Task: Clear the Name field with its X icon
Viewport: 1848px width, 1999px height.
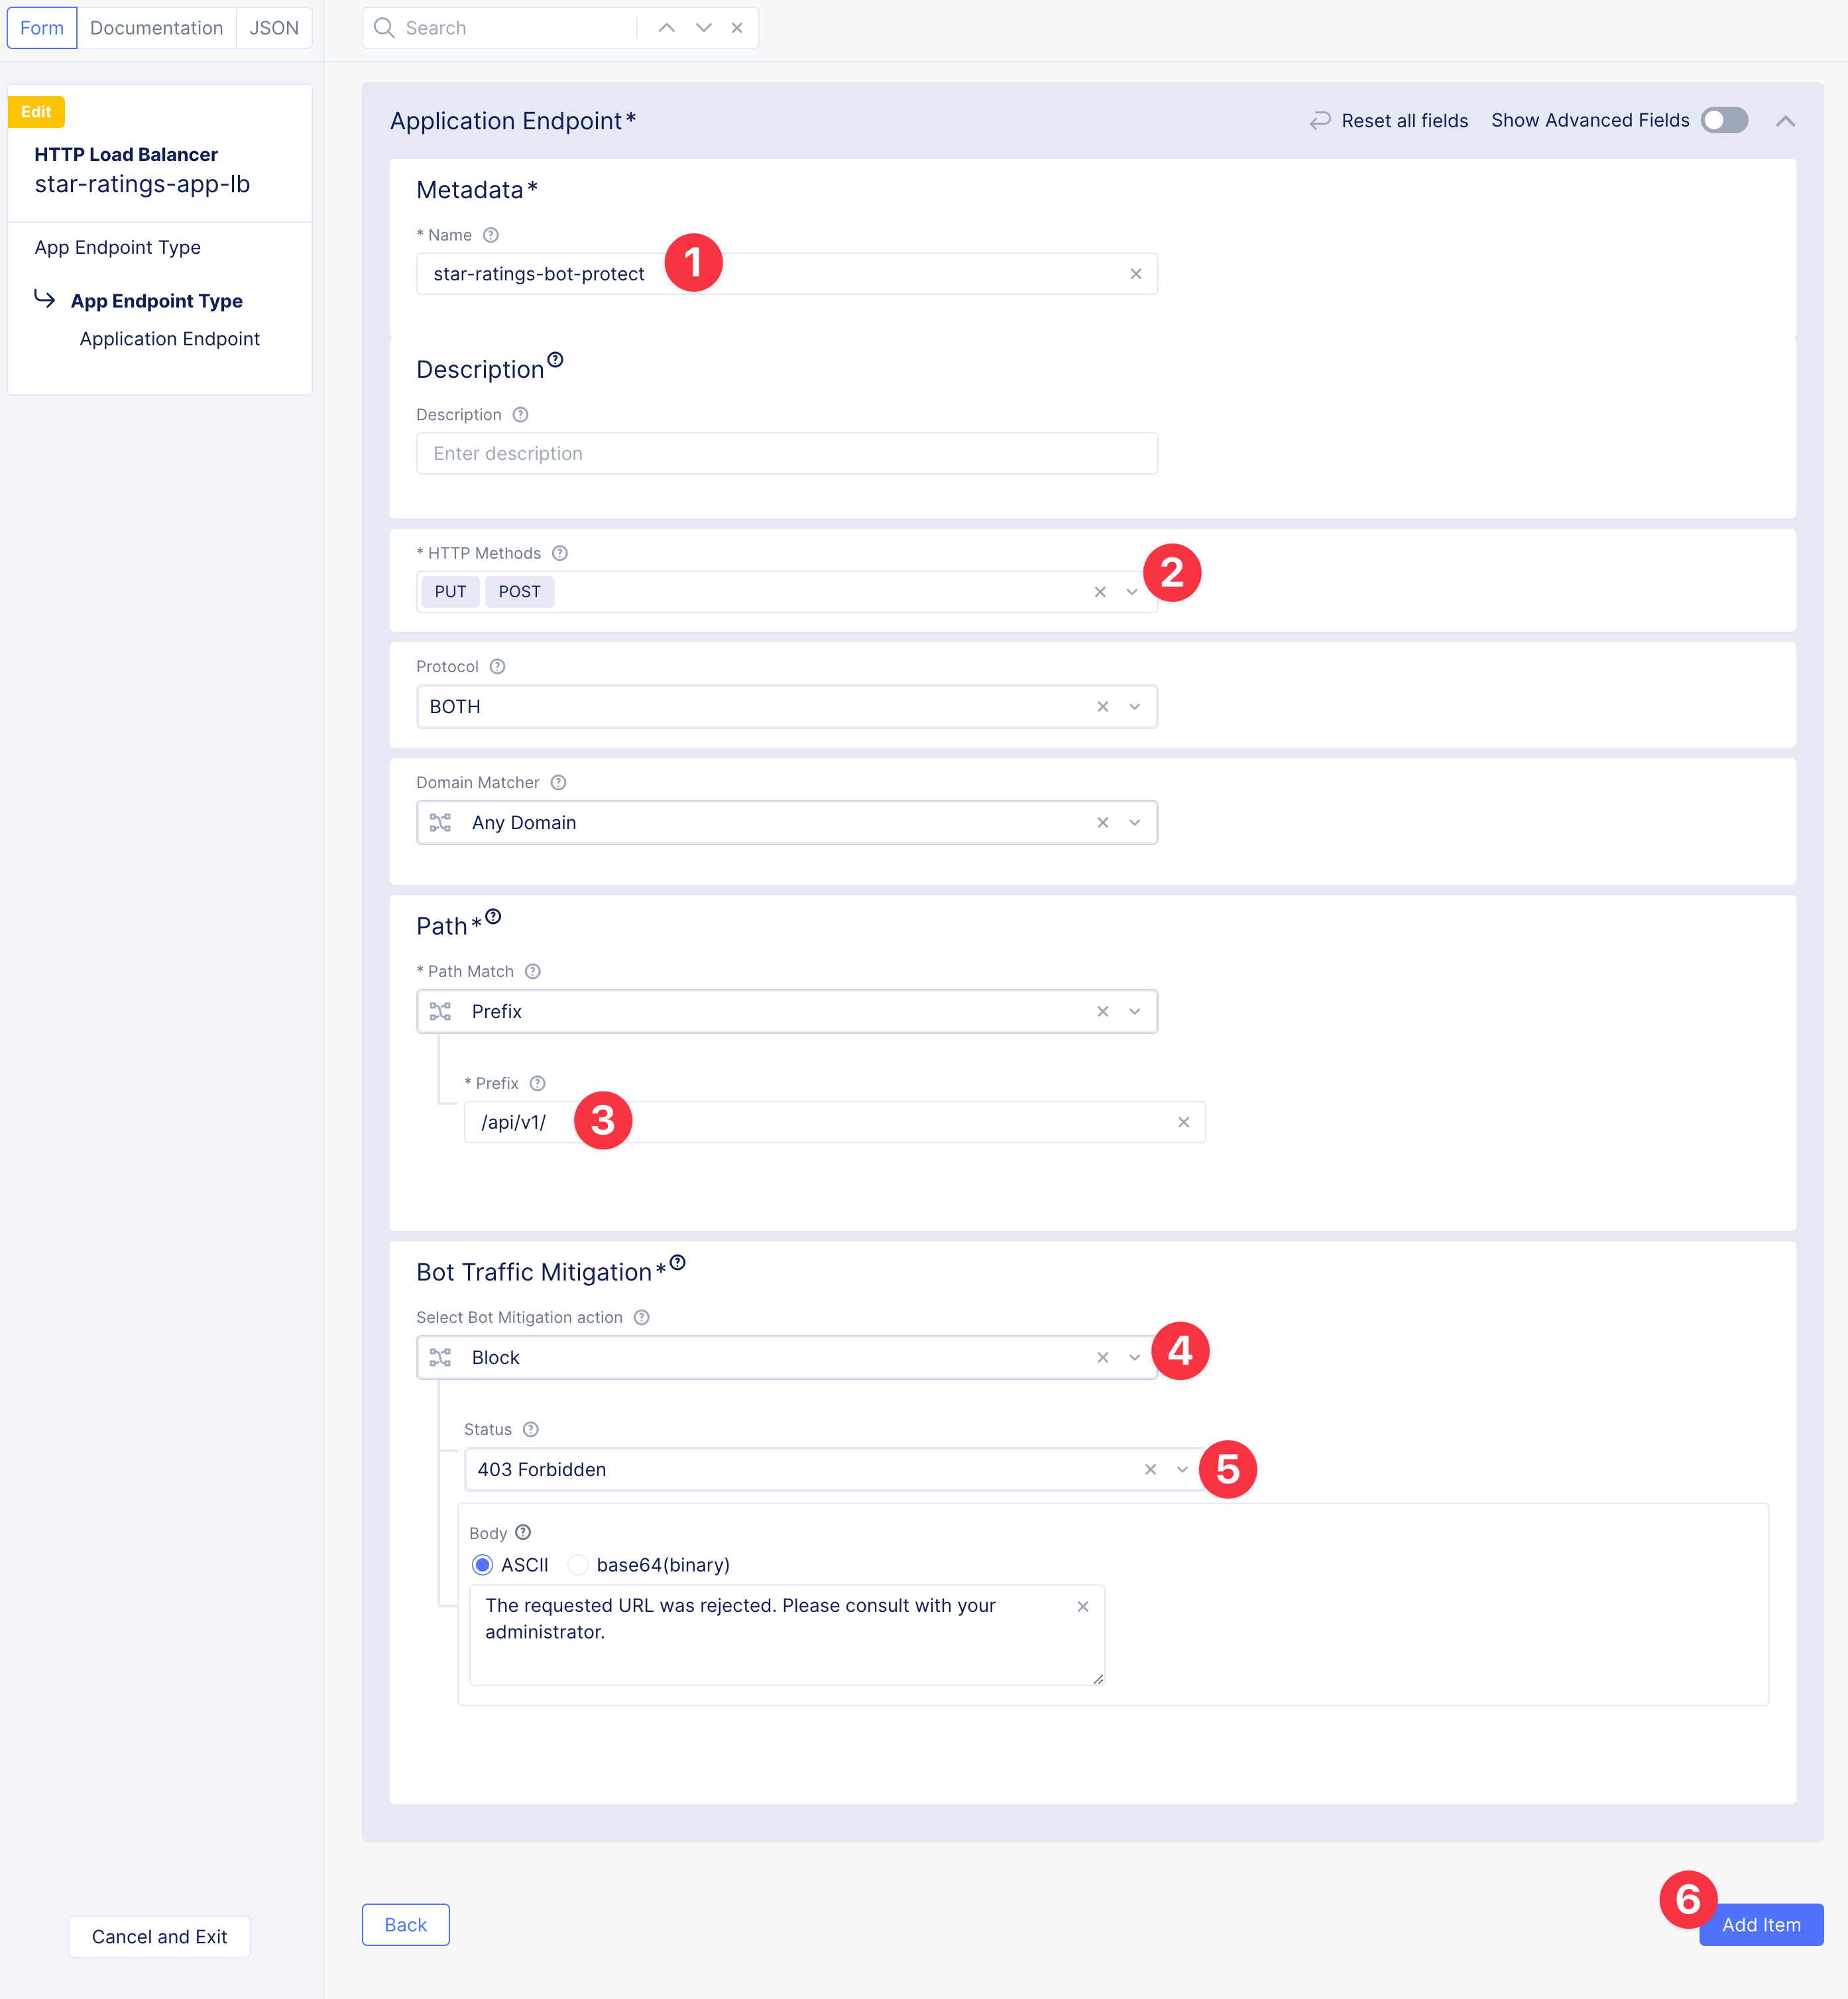Action: pyautogui.click(x=1135, y=274)
